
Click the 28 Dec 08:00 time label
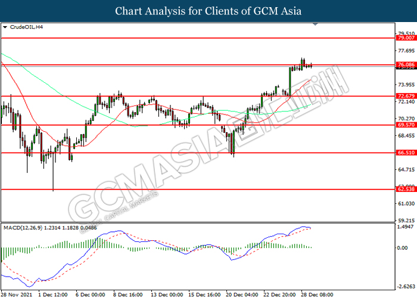point(317,294)
